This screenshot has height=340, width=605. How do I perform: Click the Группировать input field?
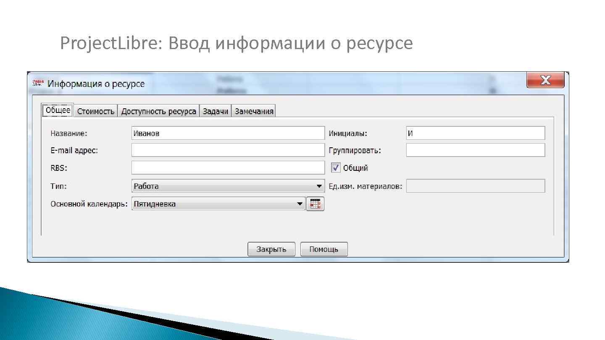point(476,150)
